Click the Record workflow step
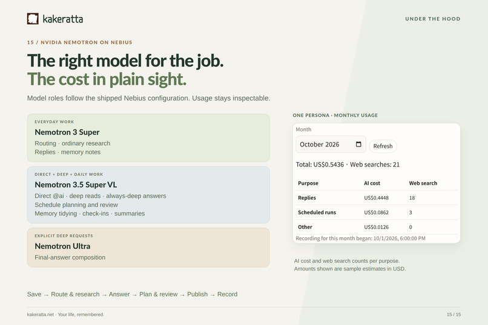The image size is (488, 325). coord(227,294)
